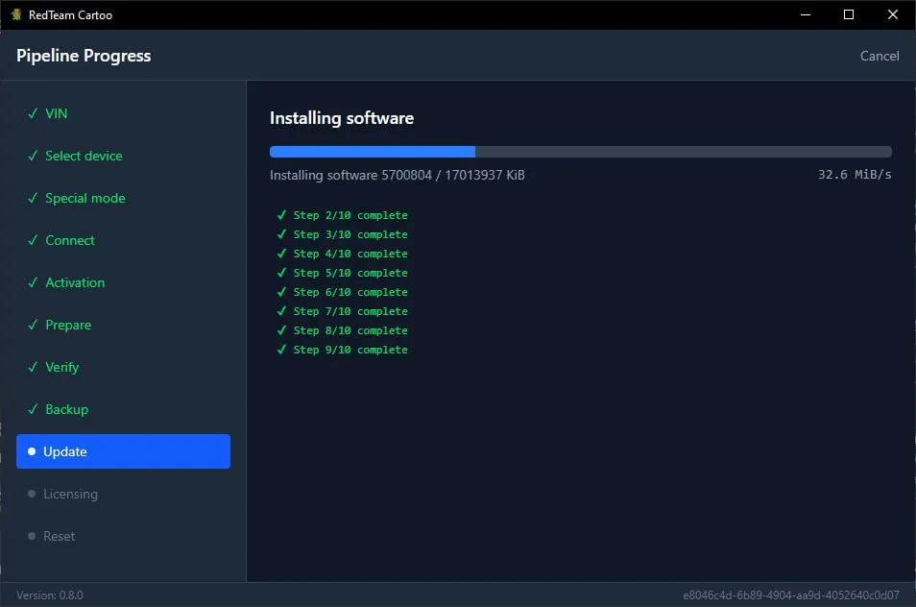Open the Connect step
The width and height of the screenshot is (916, 607).
(123, 240)
